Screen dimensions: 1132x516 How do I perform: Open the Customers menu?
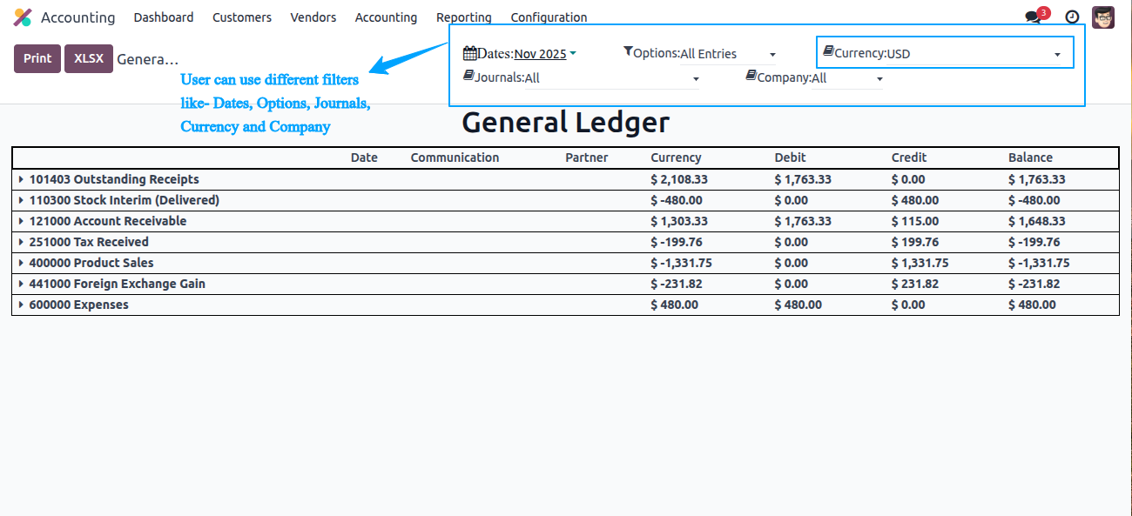click(242, 17)
